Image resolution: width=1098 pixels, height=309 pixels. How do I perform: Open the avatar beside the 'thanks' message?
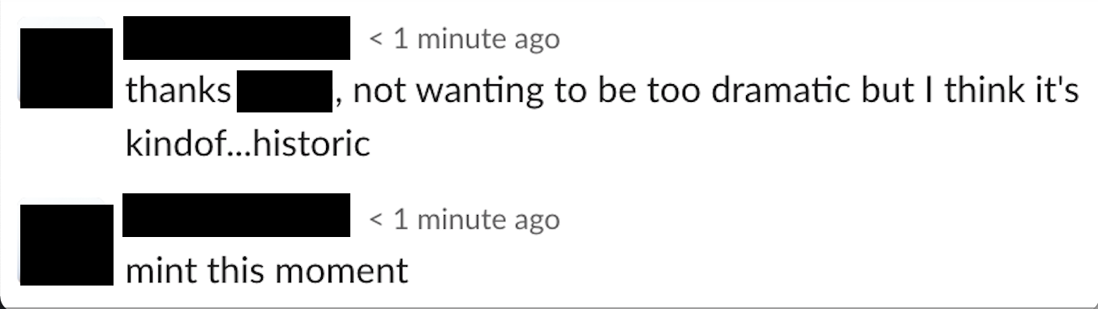click(x=66, y=68)
